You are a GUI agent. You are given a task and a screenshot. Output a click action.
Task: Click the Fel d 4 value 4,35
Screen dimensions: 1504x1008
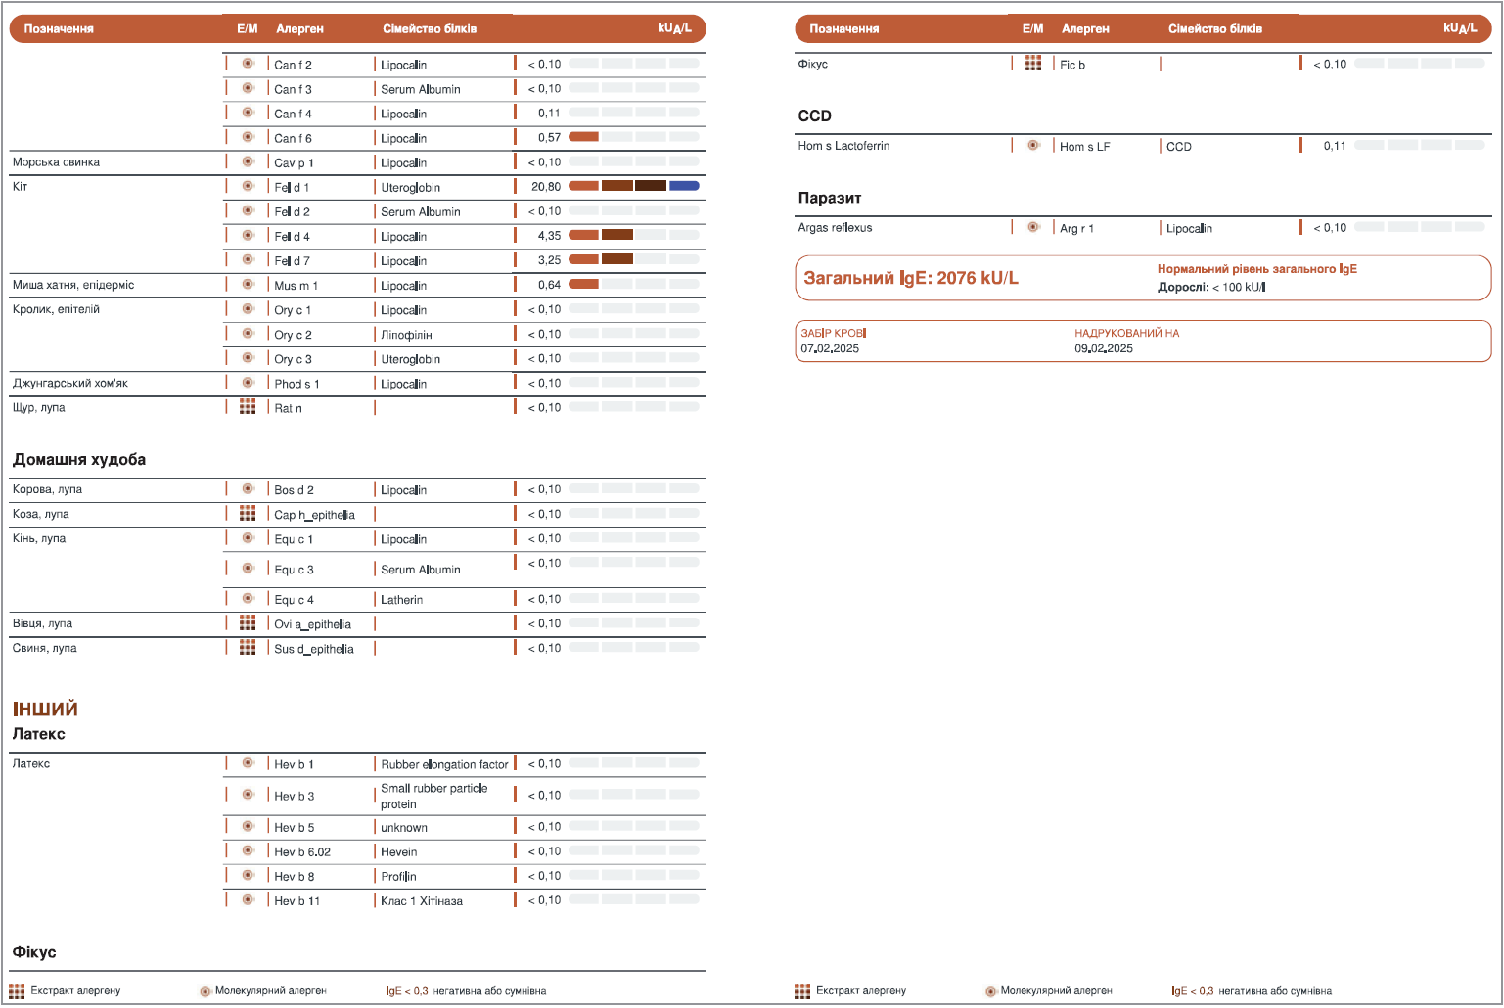pyautogui.click(x=549, y=236)
